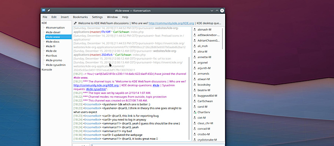Screen dimensions: 334x146
Task: Click the user icon next to claus_chr-M
Action: pos(195,123)
